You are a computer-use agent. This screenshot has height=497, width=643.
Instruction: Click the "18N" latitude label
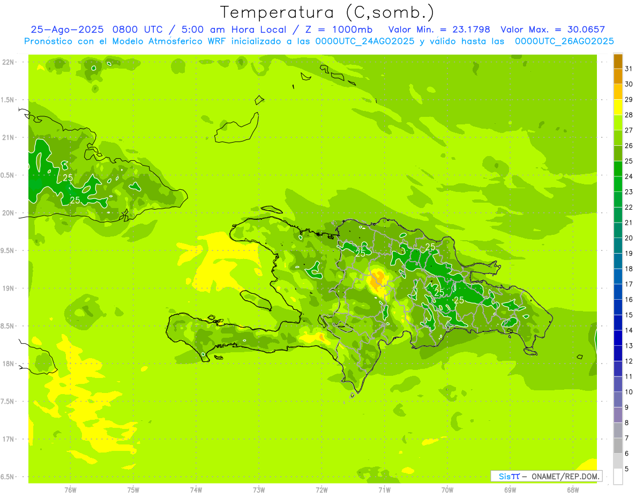9,364
